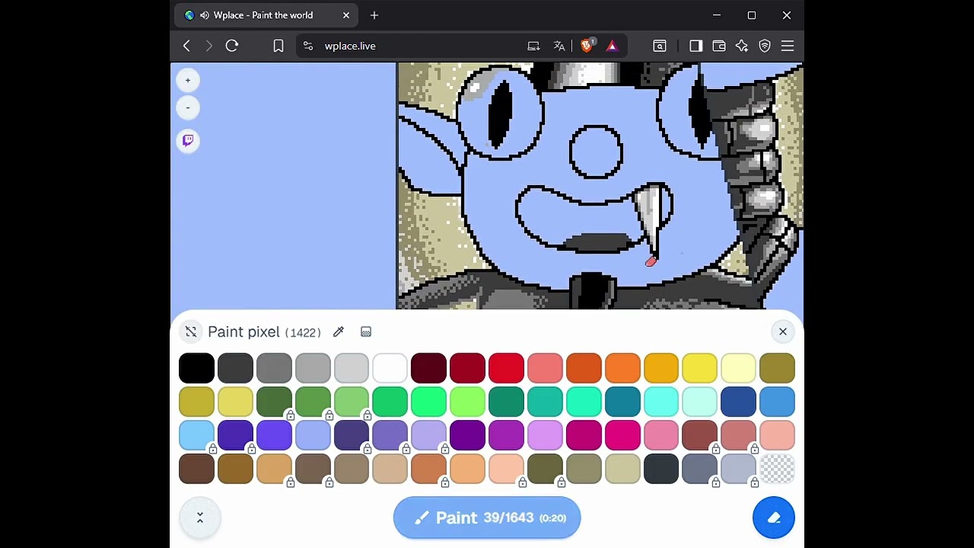View site information icon in address bar

coord(307,46)
